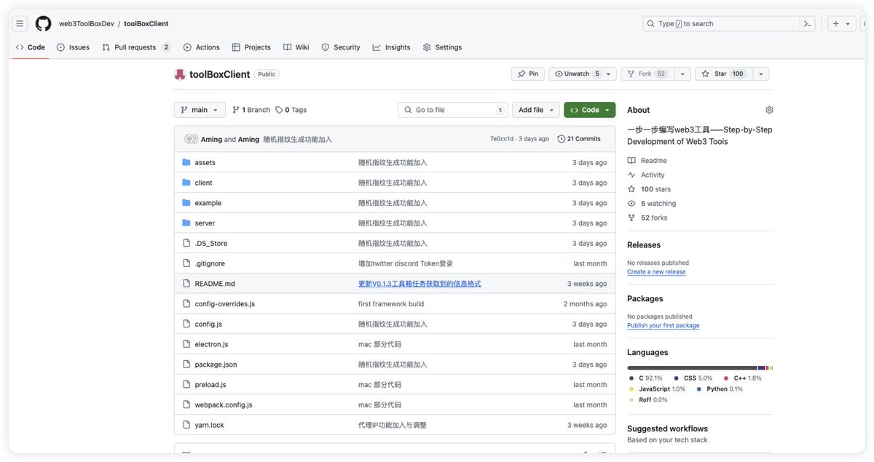
Task: Click the C++ color dot in Languages
Action: click(x=726, y=378)
